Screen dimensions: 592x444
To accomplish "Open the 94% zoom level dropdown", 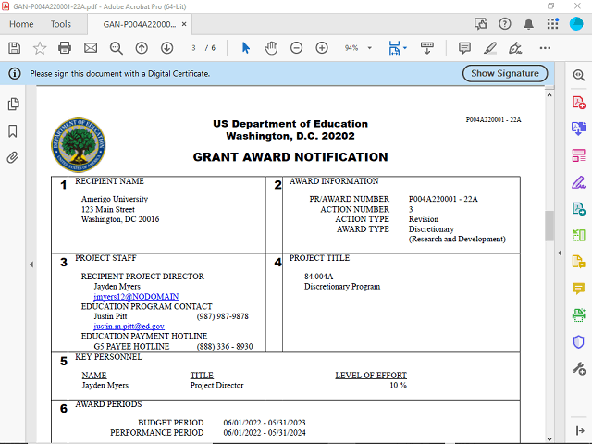I will 358,47.
